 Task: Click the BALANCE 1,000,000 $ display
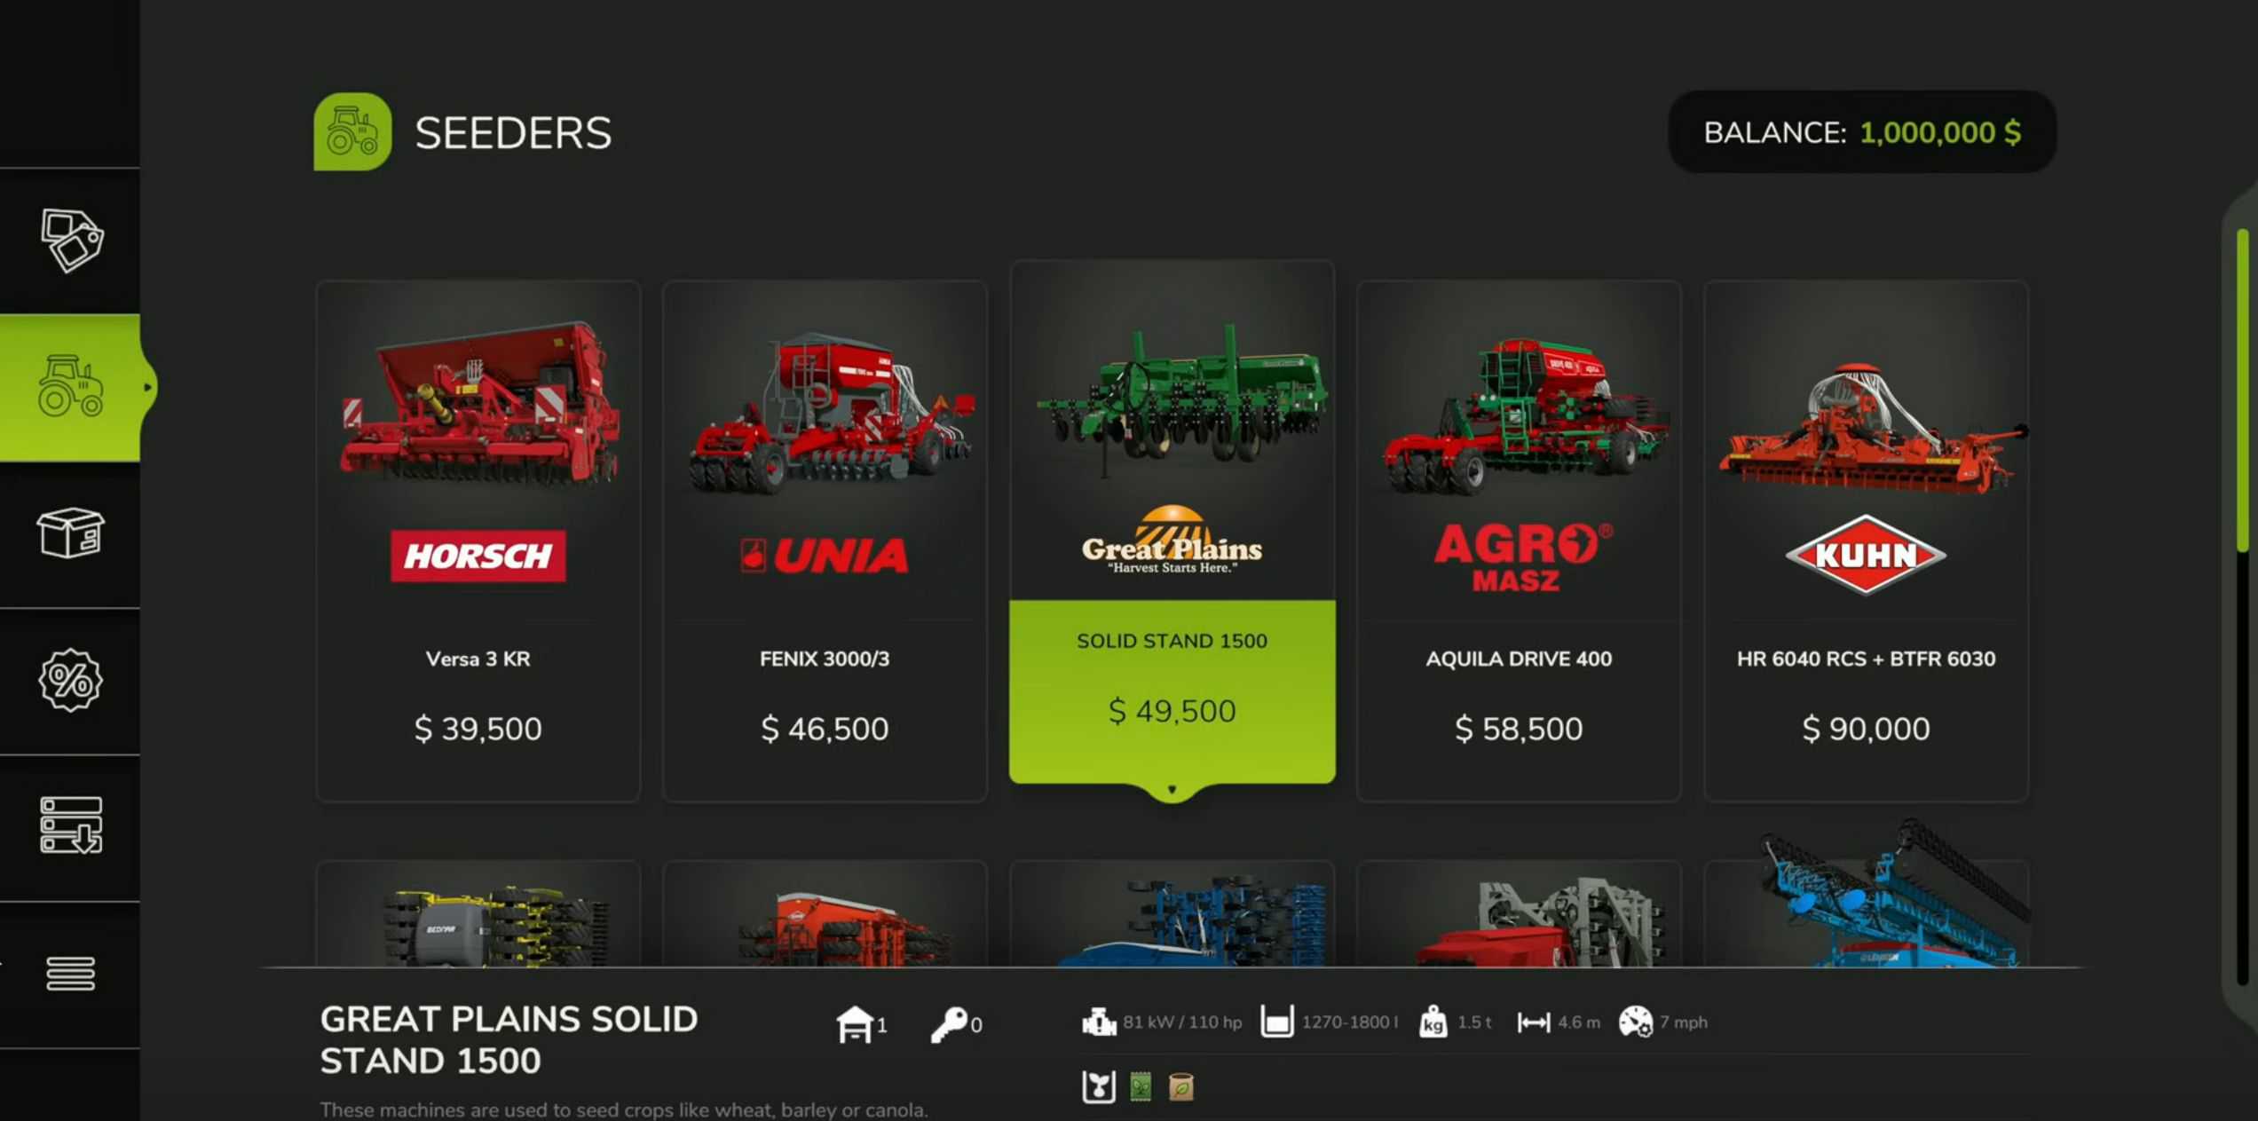click(1862, 132)
